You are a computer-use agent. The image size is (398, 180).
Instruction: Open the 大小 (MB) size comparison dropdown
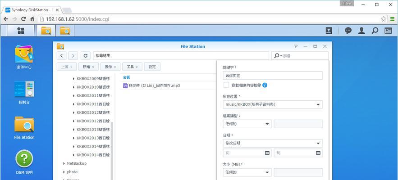(x=247, y=172)
